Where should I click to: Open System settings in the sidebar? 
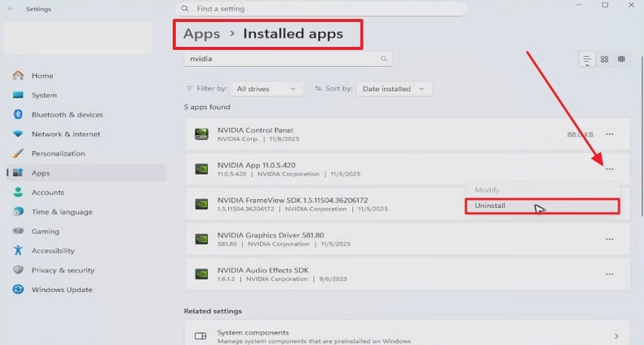[86, 95]
